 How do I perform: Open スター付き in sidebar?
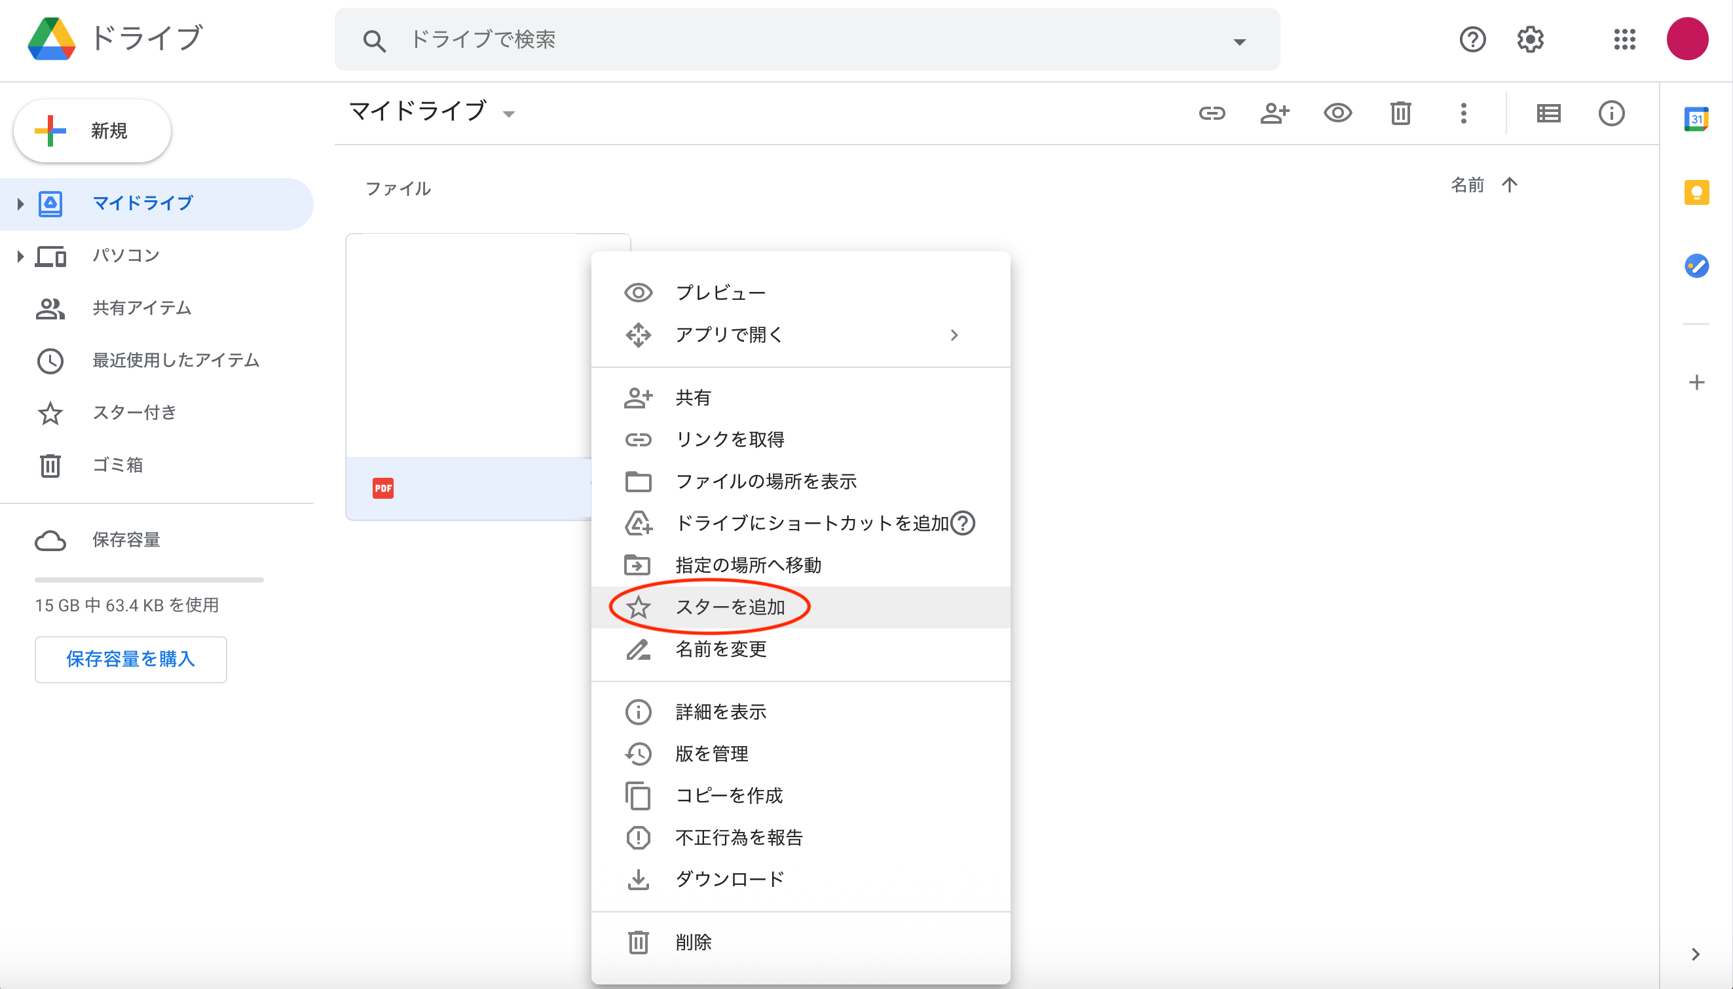click(x=157, y=413)
